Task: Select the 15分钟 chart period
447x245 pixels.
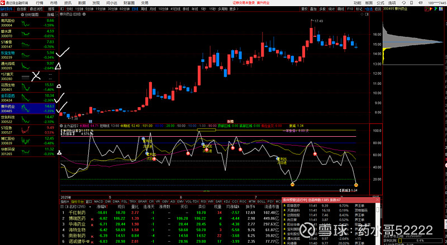Action: (x=101, y=9)
